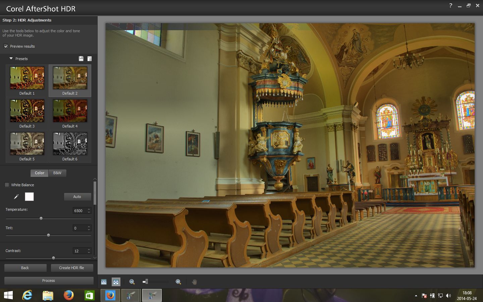Click the Create HDR file button

71,268
